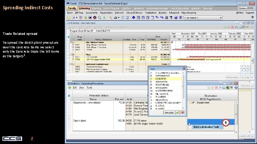Click the Calculate button beside Worksheet

click(245, 78)
